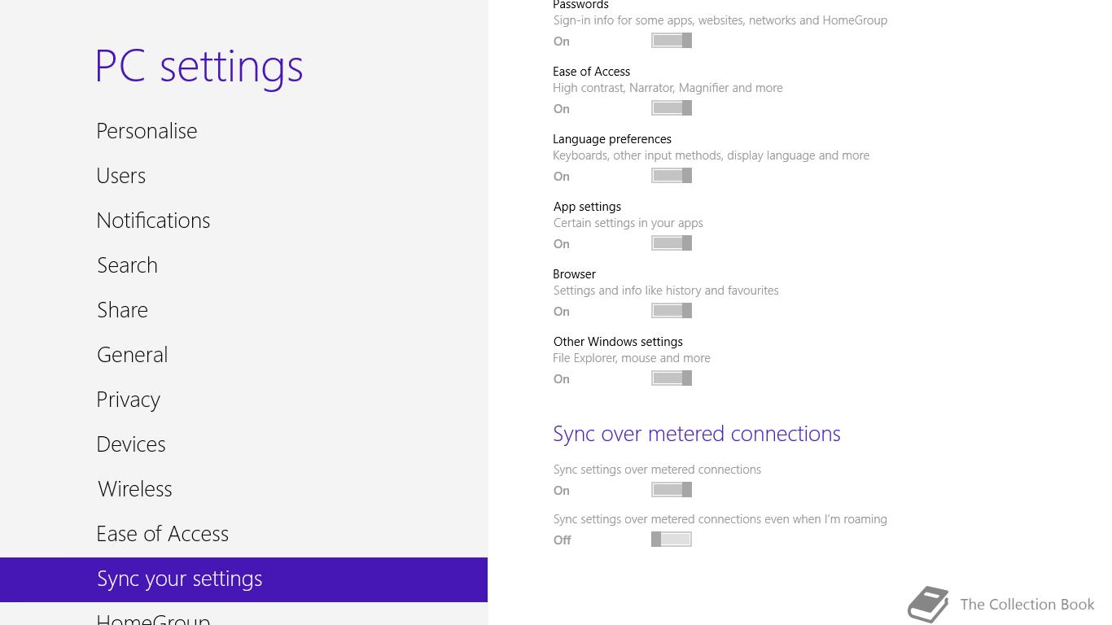
Task: Select HomeGroup at the sidebar bottom
Action: click(153, 619)
